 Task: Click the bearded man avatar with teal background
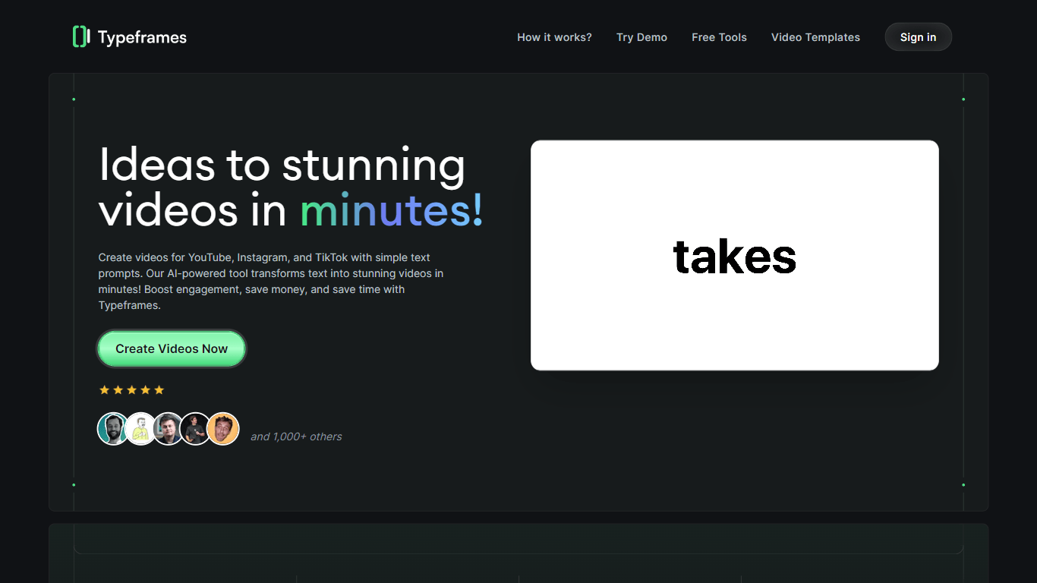click(114, 429)
